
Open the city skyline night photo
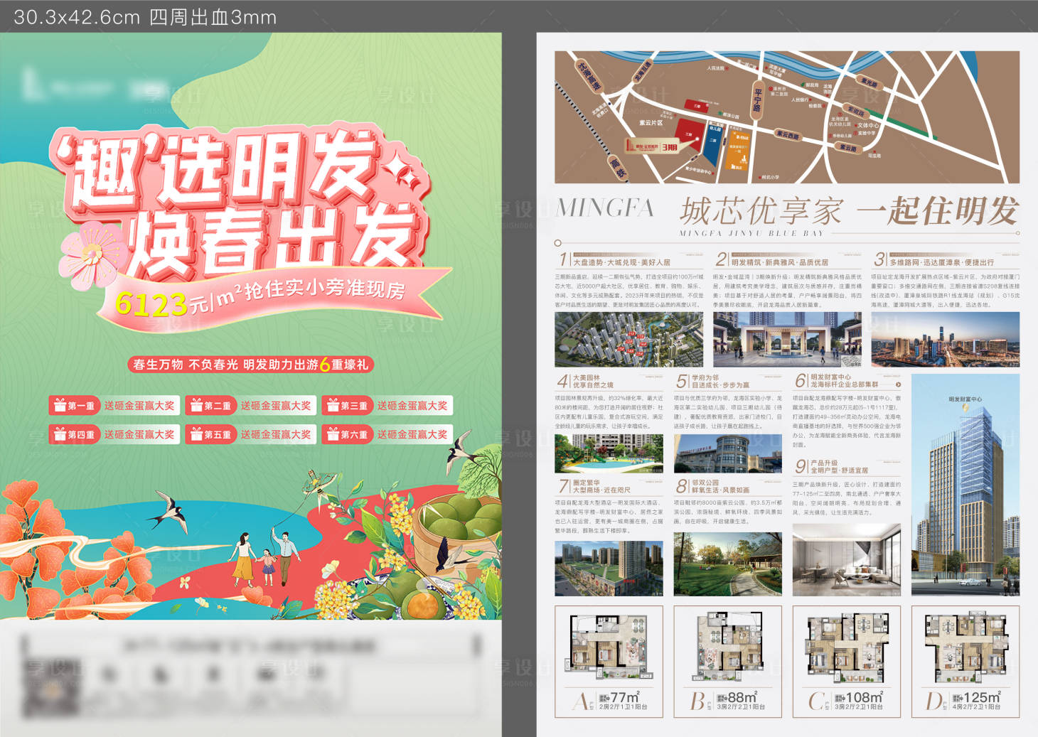point(946,339)
